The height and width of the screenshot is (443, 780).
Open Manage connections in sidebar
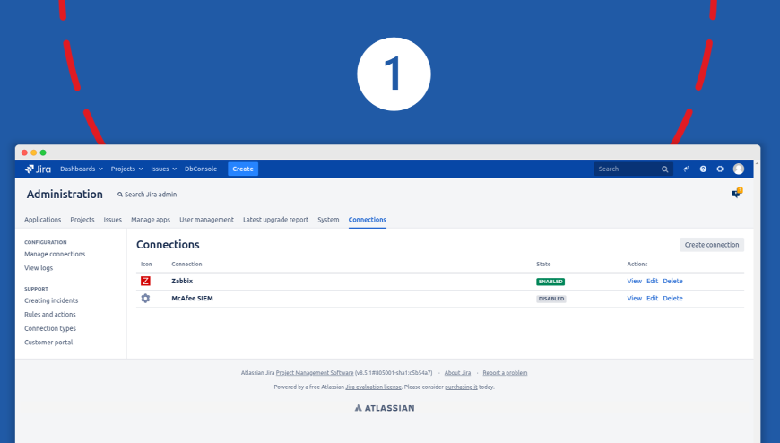(55, 254)
